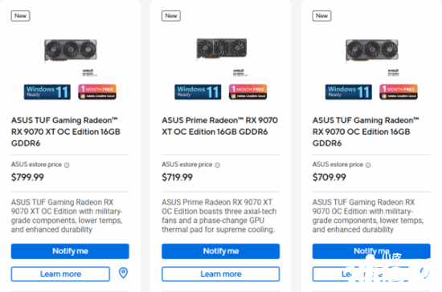Open ASUS TUF Gaming RX 9070 OC title link

pyautogui.click(x=366, y=132)
